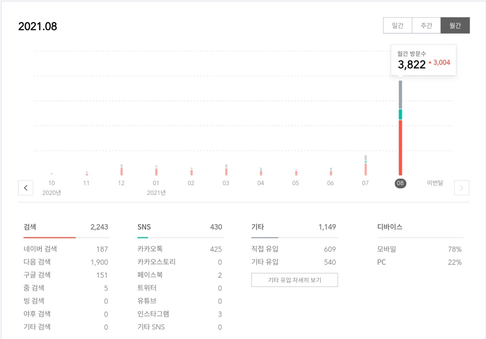The width and height of the screenshot is (486, 339).
Task: Click the 유튜브 row
Action: pos(180,301)
